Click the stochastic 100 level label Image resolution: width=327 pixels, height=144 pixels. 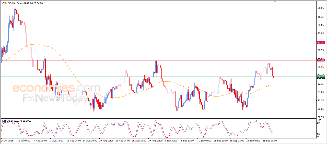pos(319,120)
